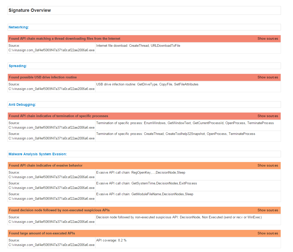
Task: Click the Signature Overview heading
Action: [x=30, y=10]
